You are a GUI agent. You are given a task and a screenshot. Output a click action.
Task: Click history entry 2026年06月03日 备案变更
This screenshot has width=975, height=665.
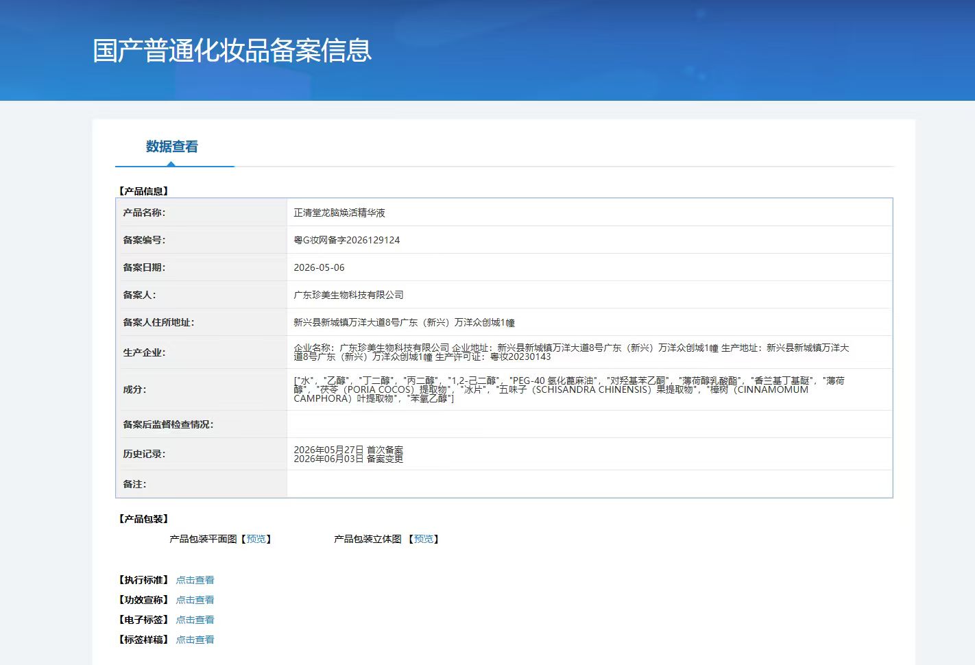(x=348, y=459)
